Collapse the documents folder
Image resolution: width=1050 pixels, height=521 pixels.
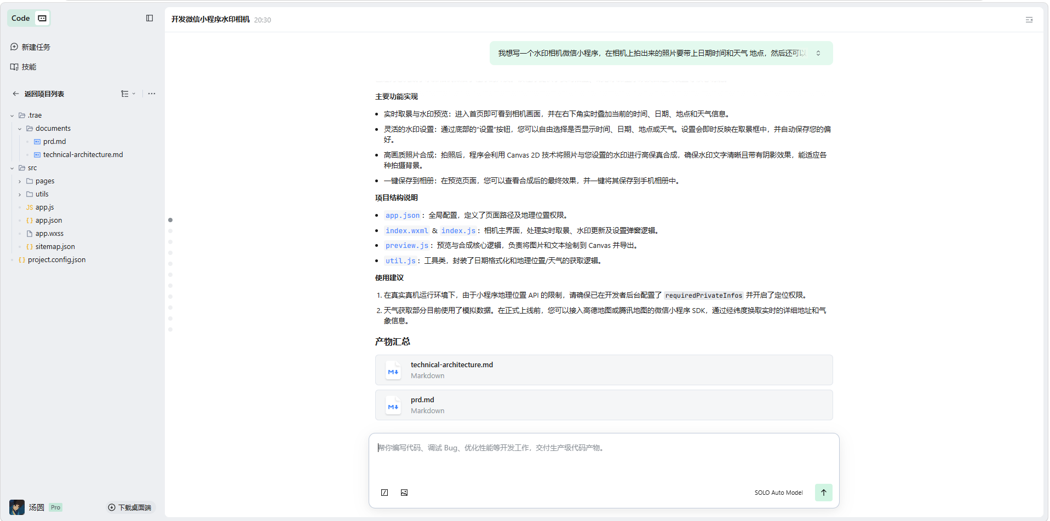pos(20,129)
